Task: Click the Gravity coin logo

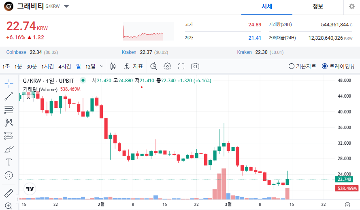Action: click(x=9, y=6)
